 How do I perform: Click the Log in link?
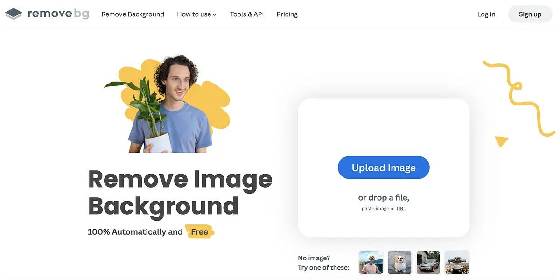[486, 14]
